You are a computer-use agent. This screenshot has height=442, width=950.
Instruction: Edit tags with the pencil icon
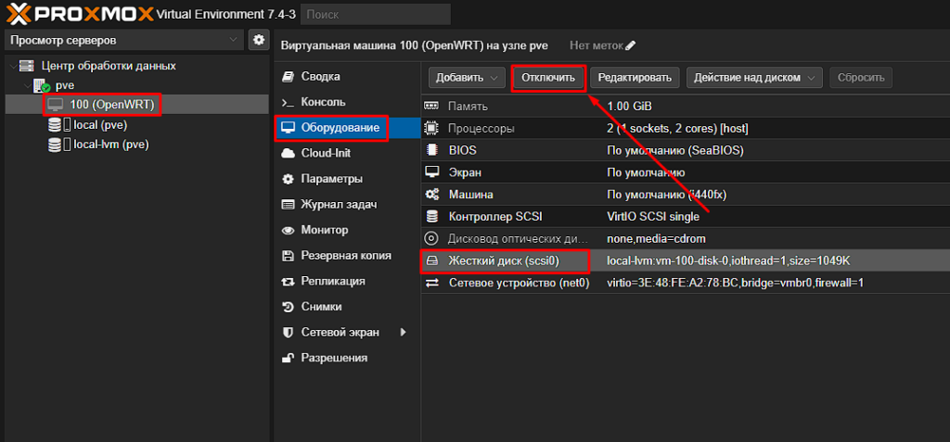click(x=630, y=45)
